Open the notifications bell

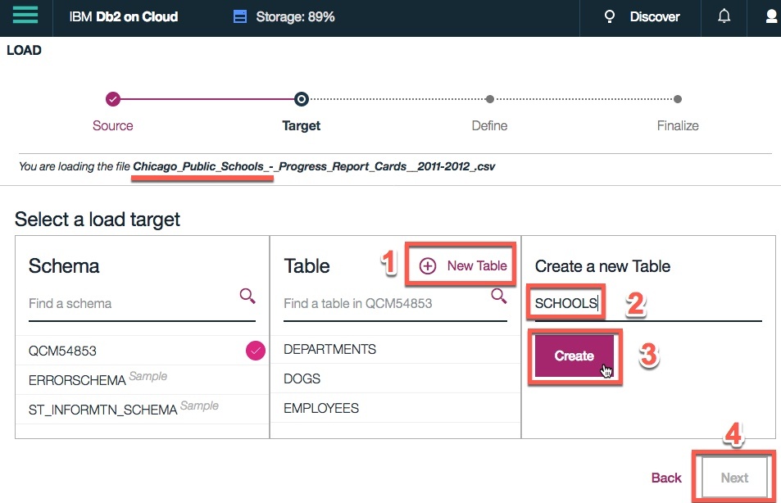[724, 16]
